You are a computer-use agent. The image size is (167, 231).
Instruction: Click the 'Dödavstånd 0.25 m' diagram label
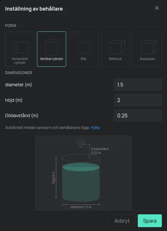click(100, 151)
